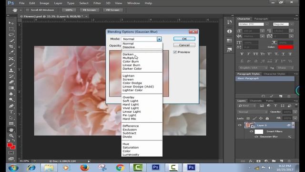305x172 pixels.
Task: Hide Layer 0 visibility eye
Action: click(240, 125)
